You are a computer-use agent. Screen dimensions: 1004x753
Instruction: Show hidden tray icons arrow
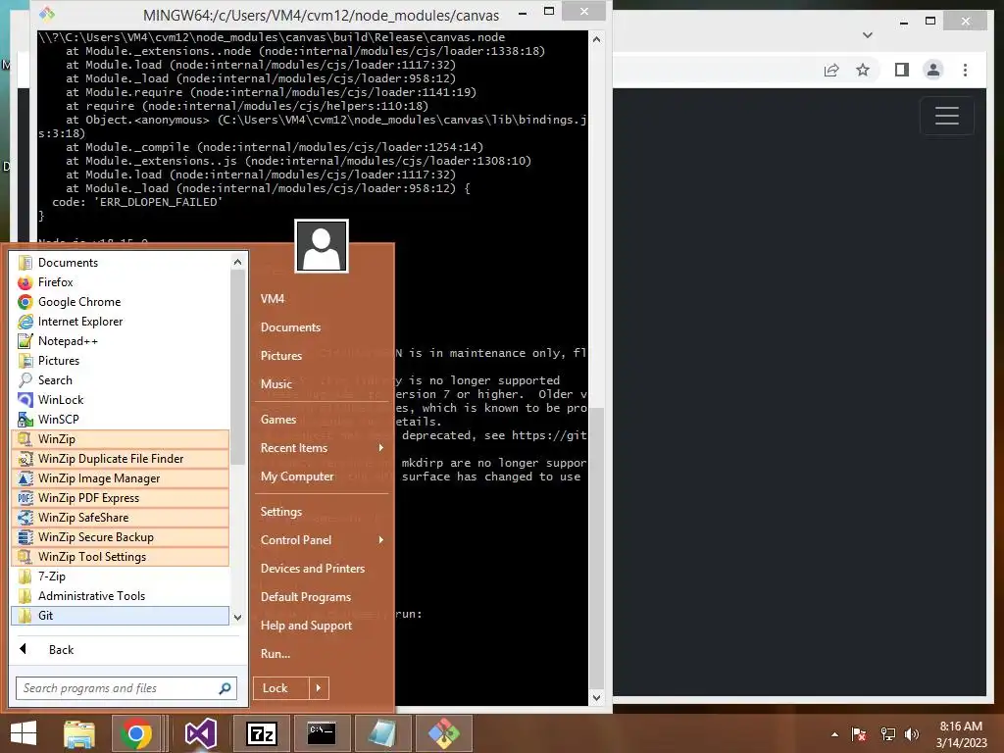click(834, 734)
